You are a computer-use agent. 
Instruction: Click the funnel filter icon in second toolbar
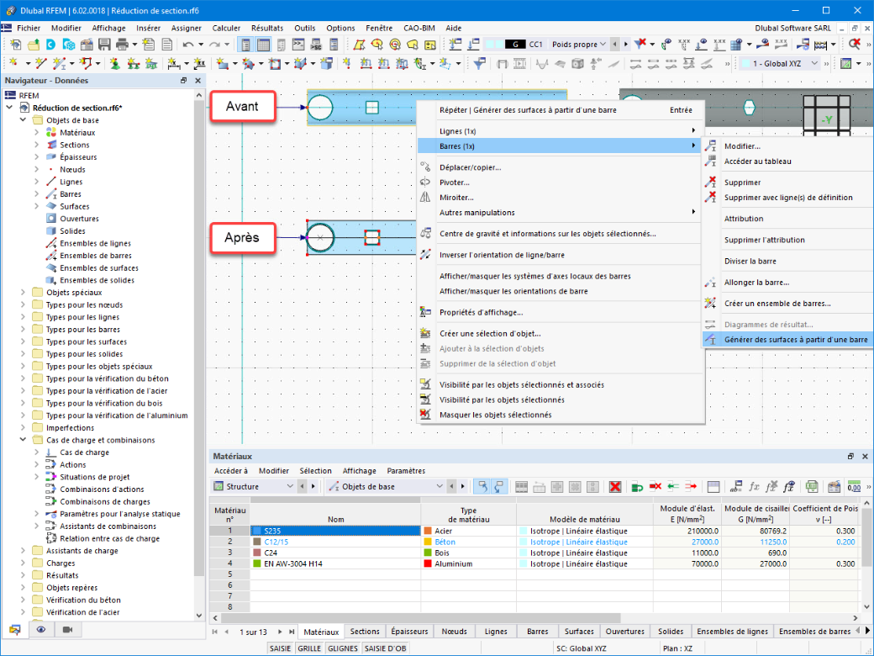pos(479,64)
